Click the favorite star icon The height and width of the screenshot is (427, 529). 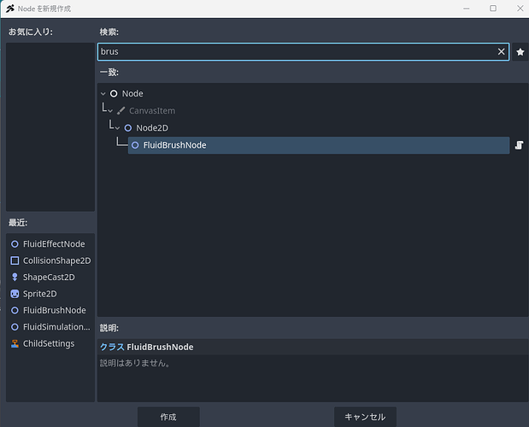pos(520,52)
